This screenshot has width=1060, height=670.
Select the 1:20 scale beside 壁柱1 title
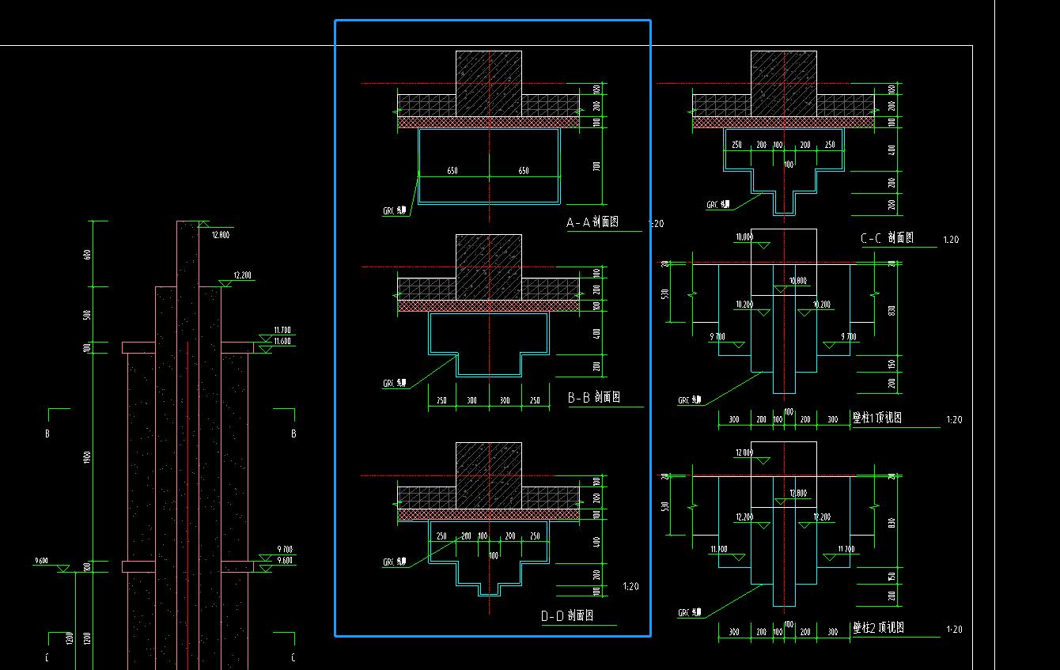(x=954, y=420)
